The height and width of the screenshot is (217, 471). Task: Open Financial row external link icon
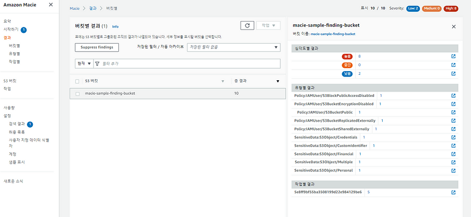coord(453,154)
